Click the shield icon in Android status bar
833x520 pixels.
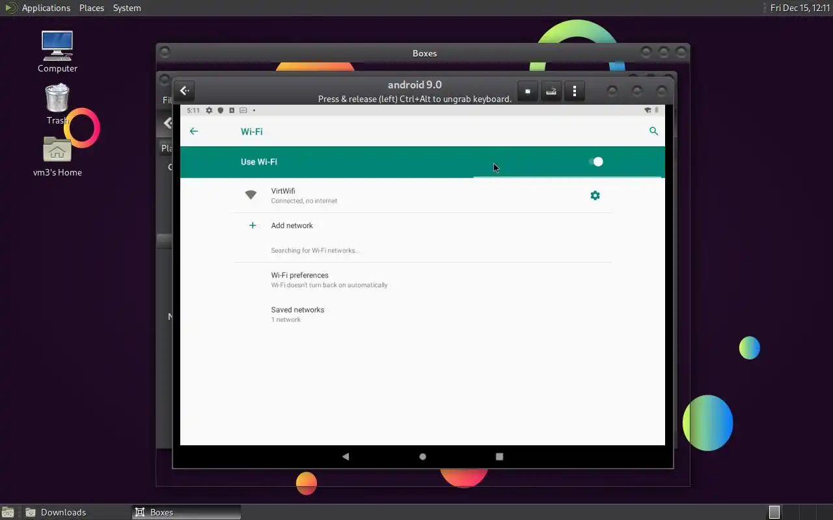(x=221, y=110)
